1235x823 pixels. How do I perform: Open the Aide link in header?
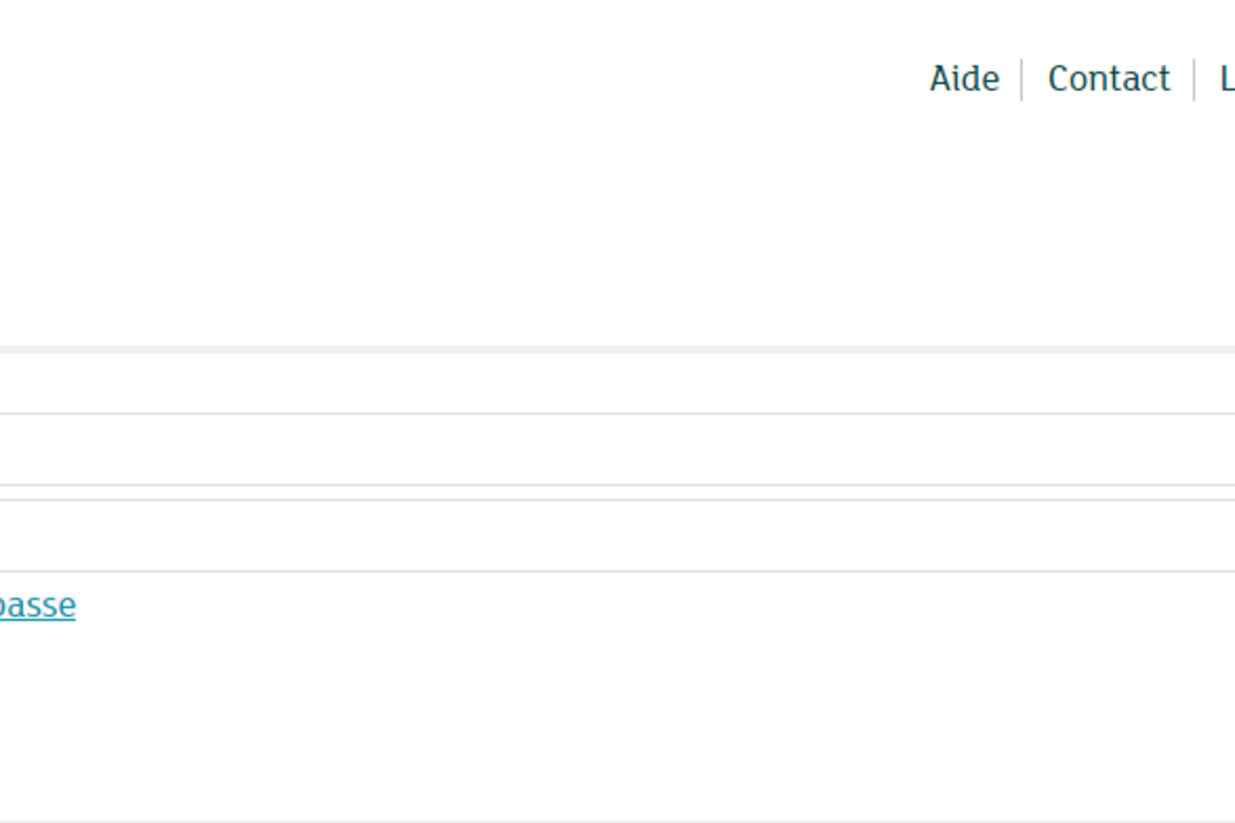pos(964,79)
